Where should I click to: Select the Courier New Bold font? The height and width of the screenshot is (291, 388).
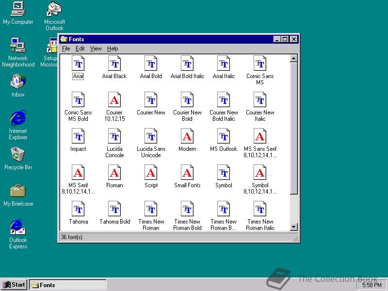tap(187, 100)
